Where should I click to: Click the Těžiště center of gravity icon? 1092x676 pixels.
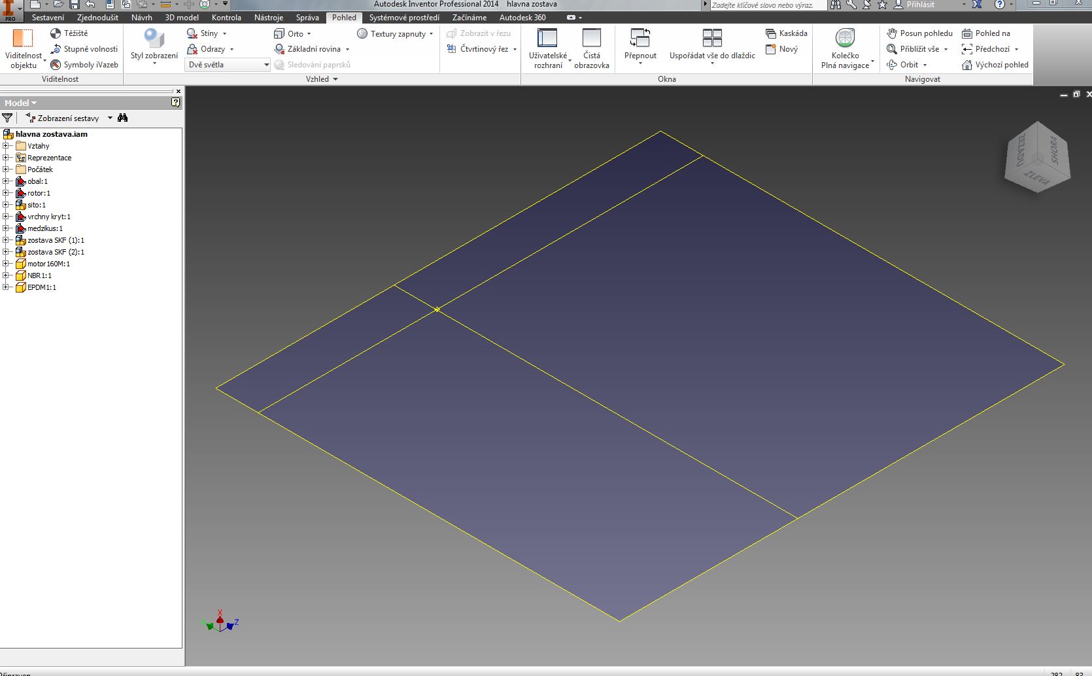click(x=56, y=33)
